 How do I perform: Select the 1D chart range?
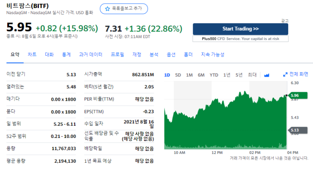(x=167, y=75)
